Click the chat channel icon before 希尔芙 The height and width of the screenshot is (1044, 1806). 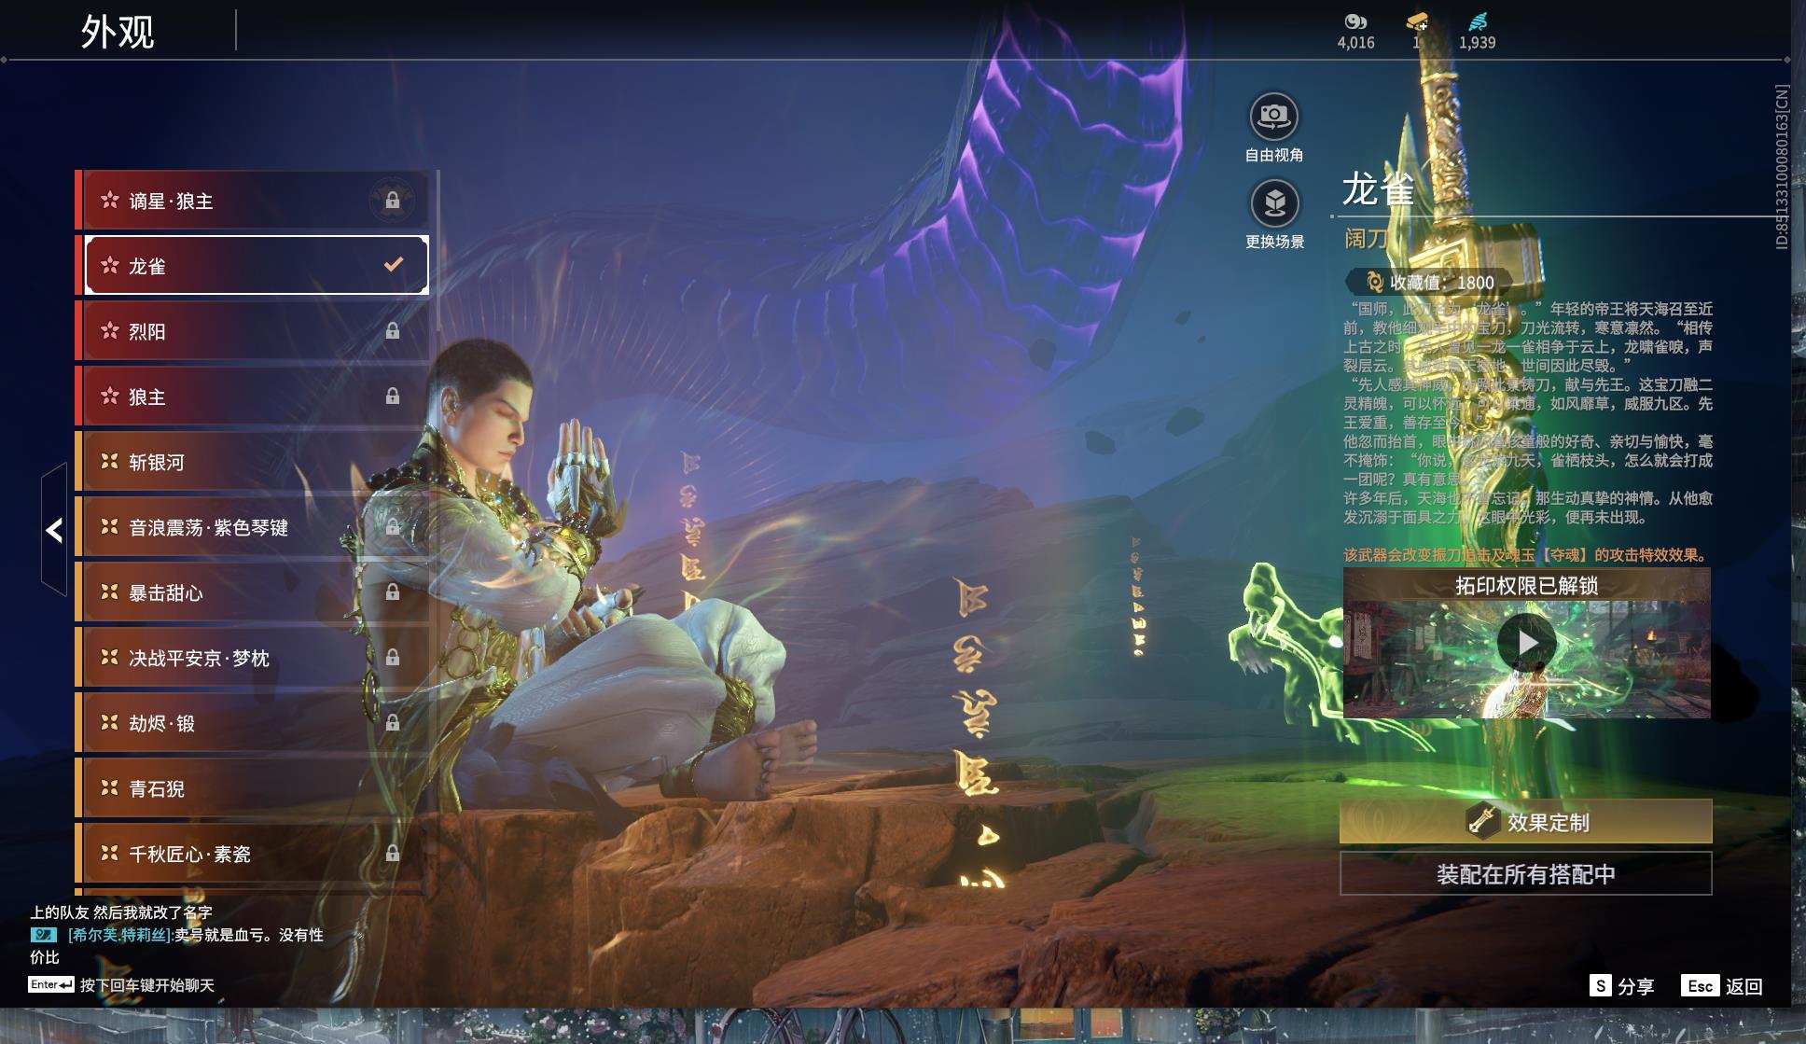click(x=44, y=935)
